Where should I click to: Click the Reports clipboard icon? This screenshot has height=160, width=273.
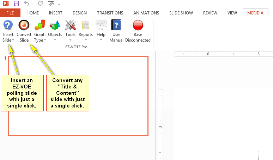click(86, 25)
